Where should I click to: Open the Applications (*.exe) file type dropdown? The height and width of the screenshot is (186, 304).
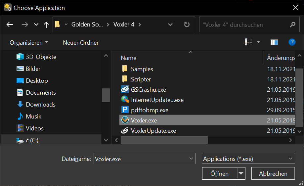(248, 159)
